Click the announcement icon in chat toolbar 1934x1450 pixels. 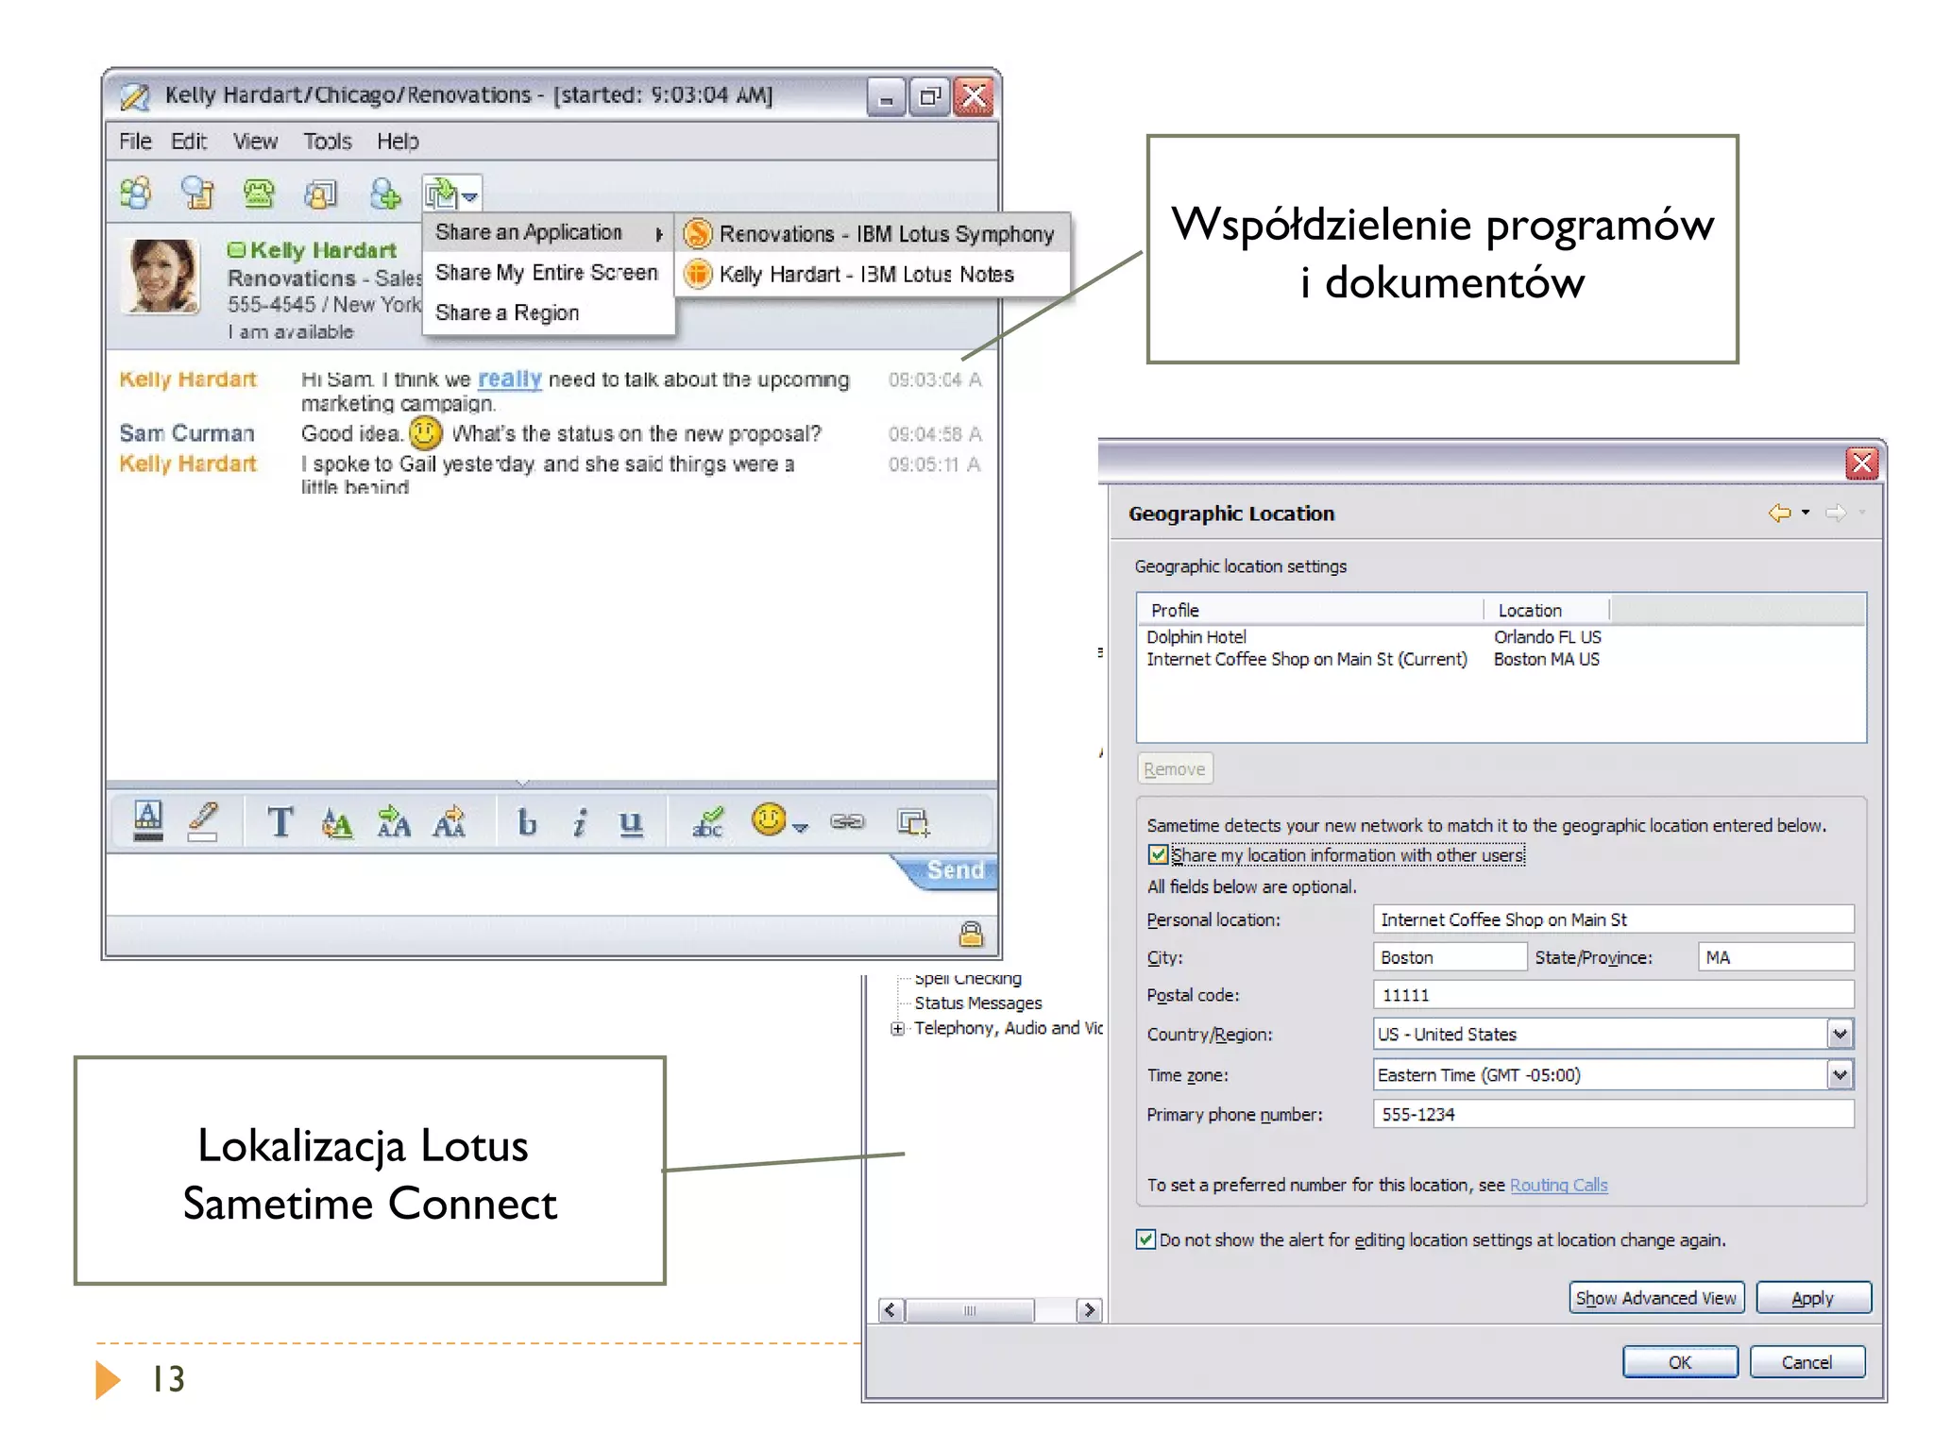click(x=197, y=194)
